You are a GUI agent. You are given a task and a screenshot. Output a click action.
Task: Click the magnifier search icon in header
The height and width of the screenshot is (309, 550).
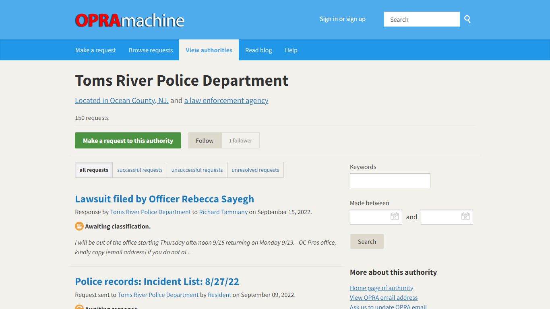[467, 19]
